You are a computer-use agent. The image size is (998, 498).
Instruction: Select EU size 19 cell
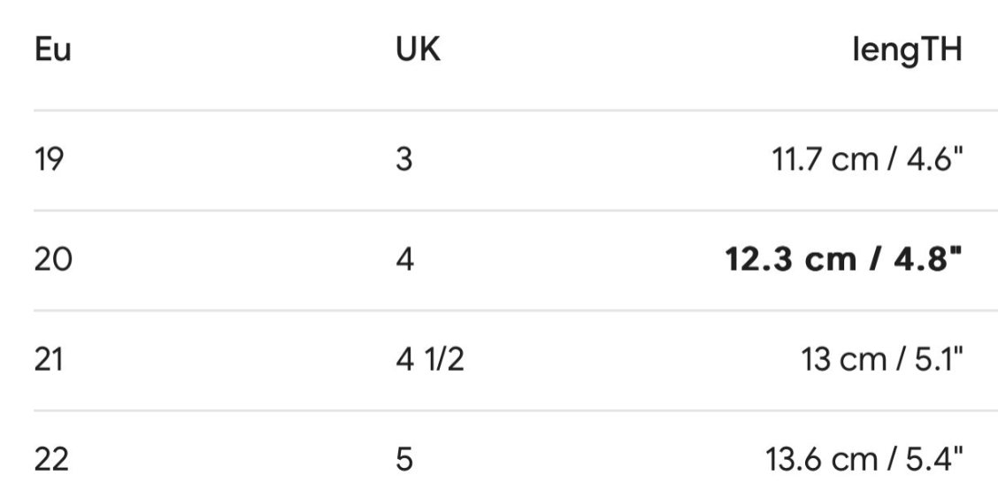click(51, 162)
